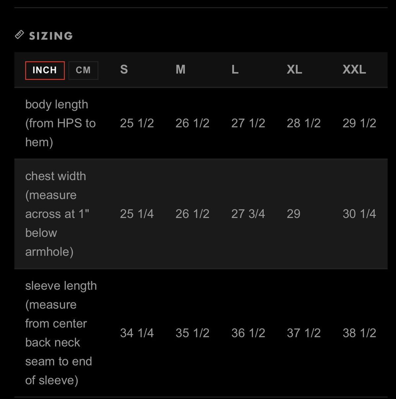The image size is (396, 399).
Task: Click chest width value 29 for XL
Action: coord(294,214)
